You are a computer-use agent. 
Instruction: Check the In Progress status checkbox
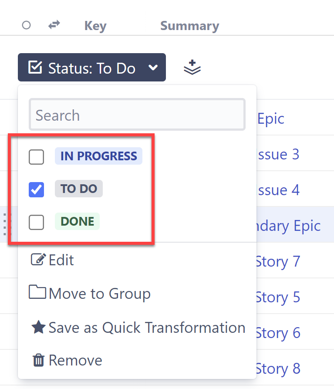(x=37, y=157)
